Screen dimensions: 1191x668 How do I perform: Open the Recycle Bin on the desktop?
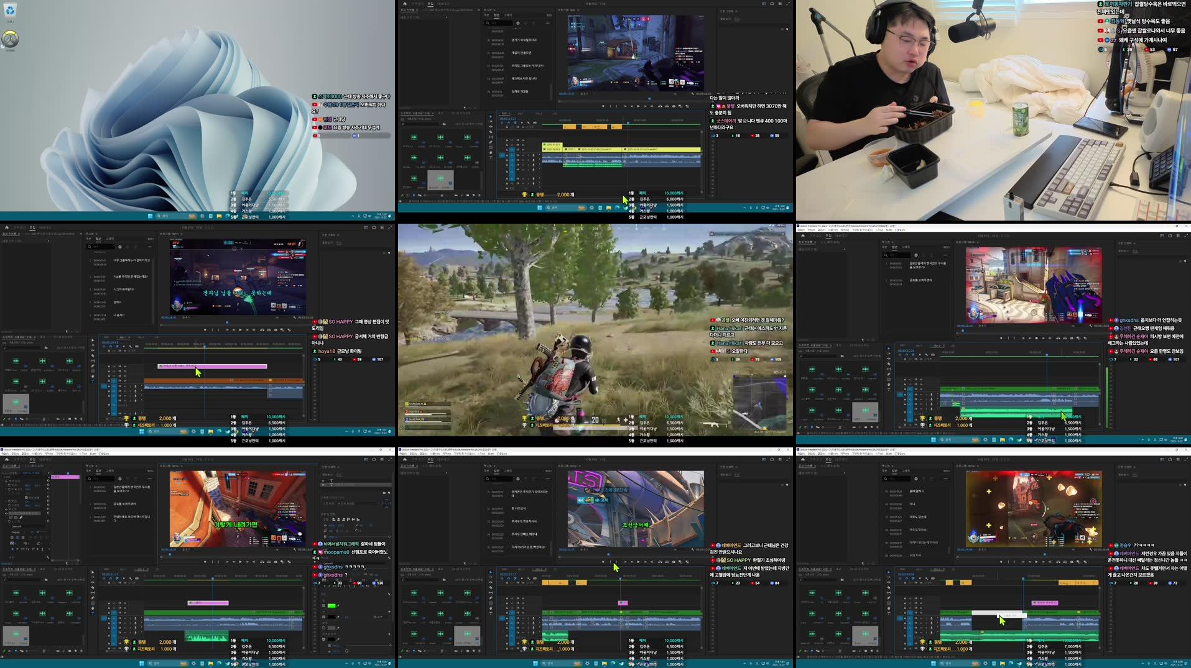11,10
